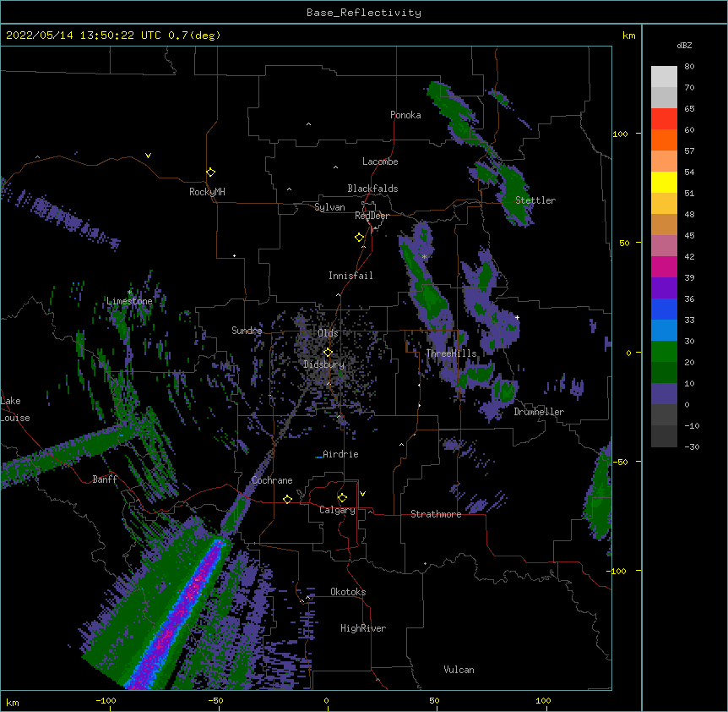The width and height of the screenshot is (728, 712).
Task: Click the Stettler label
Action: click(x=535, y=200)
